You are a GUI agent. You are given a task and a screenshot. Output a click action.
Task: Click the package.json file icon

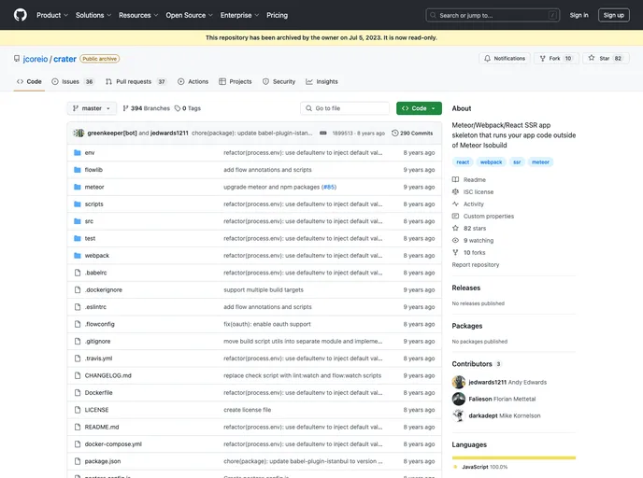tap(77, 461)
